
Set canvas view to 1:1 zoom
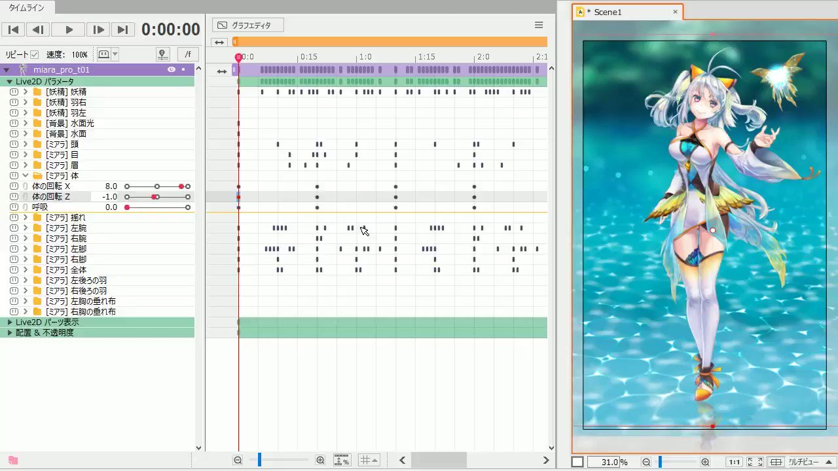(735, 462)
